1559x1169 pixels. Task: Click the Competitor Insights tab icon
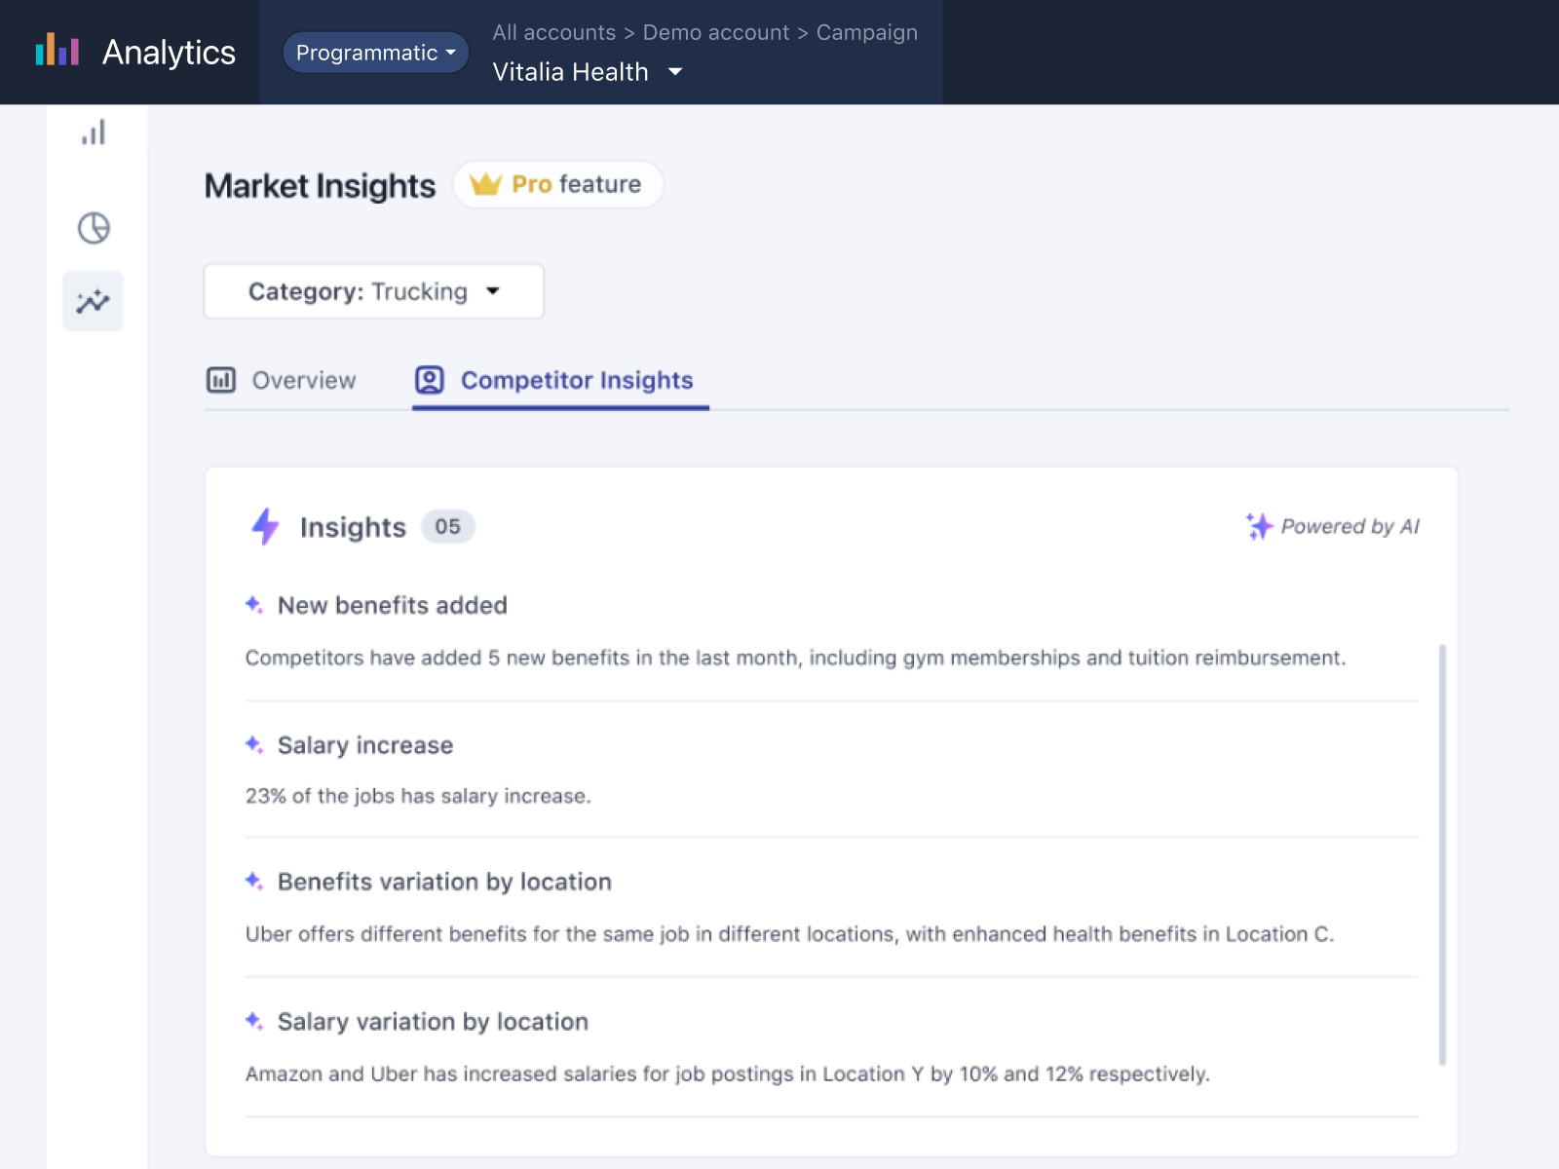coord(430,380)
